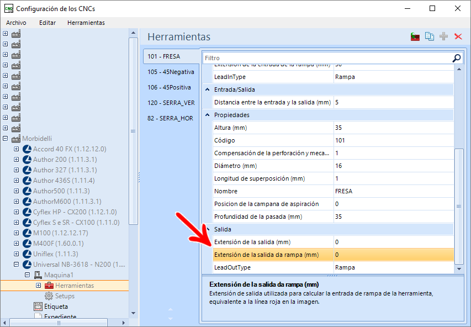This screenshot has width=471, height=327.
Task: Click tree horizontal scroll right arrow
Action: (124, 323)
